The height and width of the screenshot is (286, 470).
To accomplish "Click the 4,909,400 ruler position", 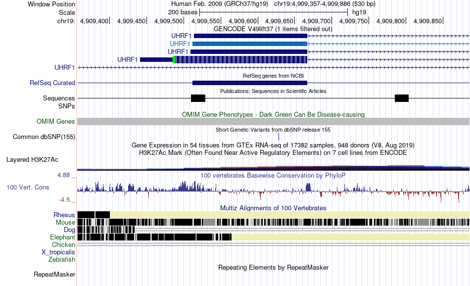I will [94, 21].
